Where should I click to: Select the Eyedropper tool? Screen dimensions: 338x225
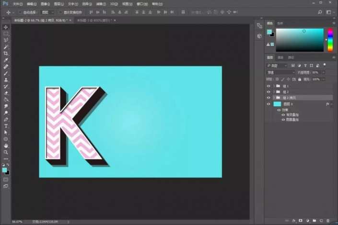6,60
